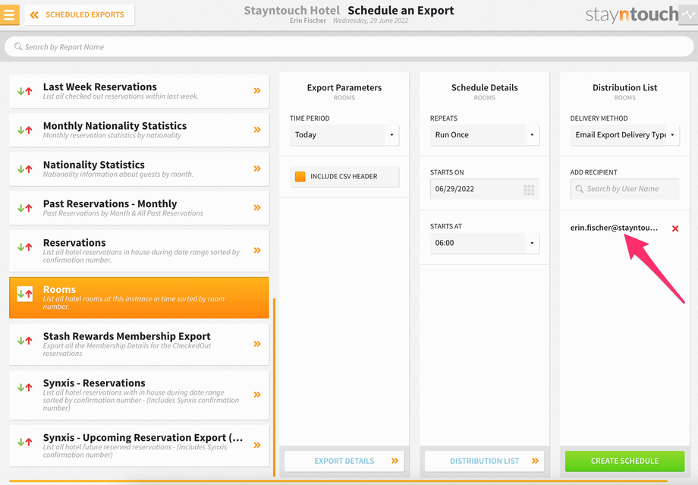Click the orange report list scrollbar
698x485 pixels.
pyautogui.click(x=274, y=387)
